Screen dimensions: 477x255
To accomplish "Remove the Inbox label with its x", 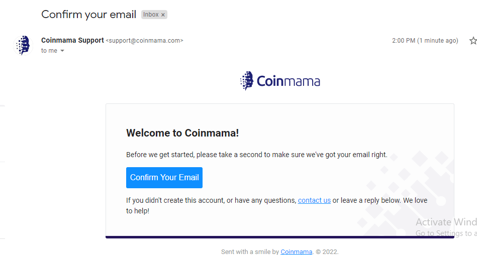I will click(x=163, y=15).
